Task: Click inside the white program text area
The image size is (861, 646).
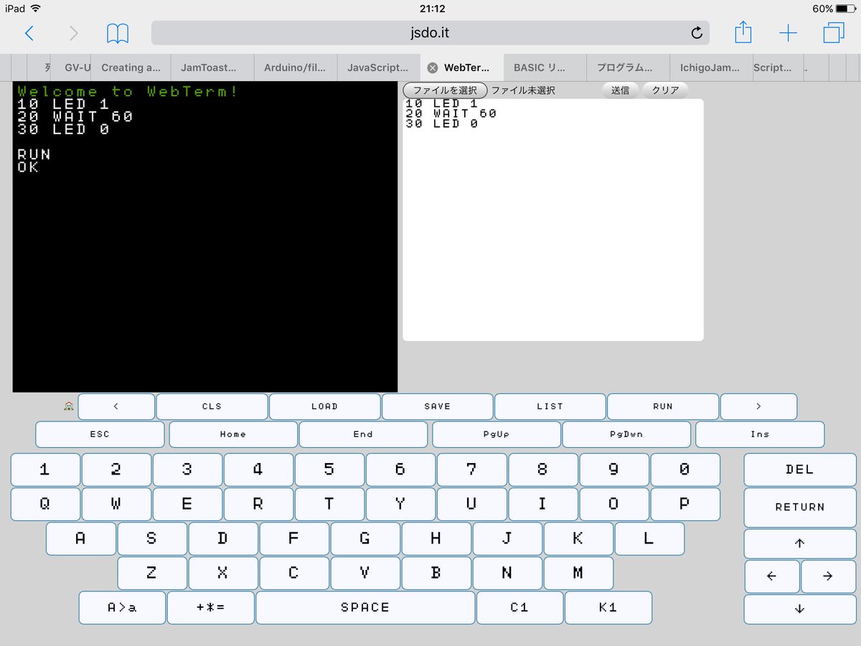Action: point(553,220)
